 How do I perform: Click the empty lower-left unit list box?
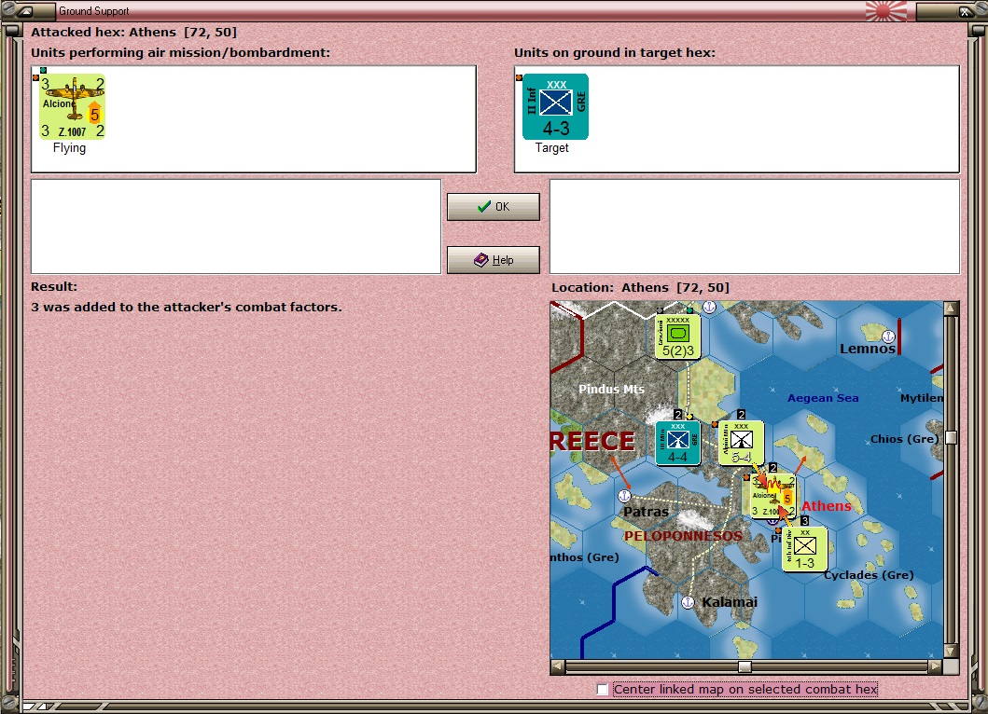click(236, 227)
